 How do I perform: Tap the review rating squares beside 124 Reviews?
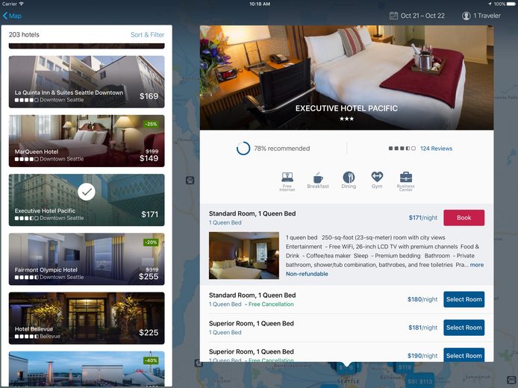pos(402,148)
